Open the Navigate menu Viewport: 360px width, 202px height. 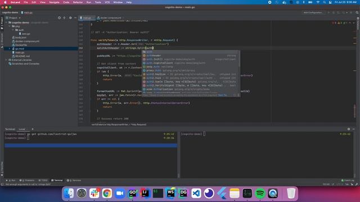[x=54, y=2]
